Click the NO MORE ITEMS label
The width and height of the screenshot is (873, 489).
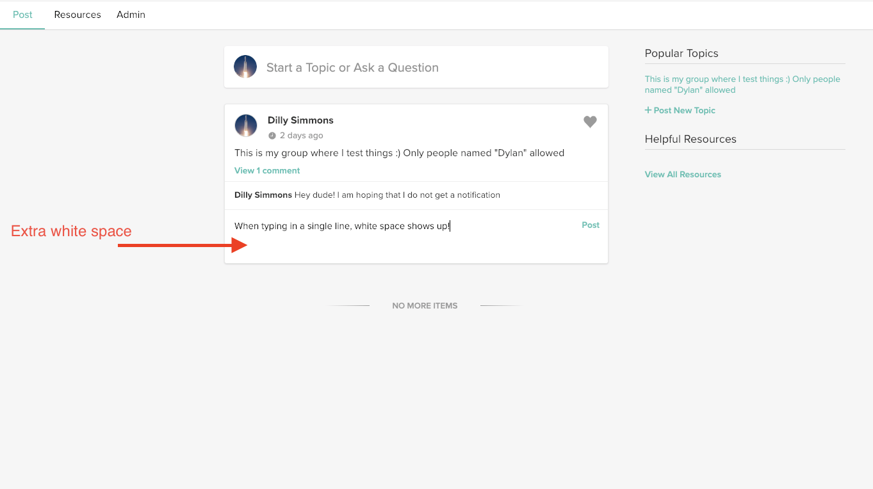(x=425, y=306)
